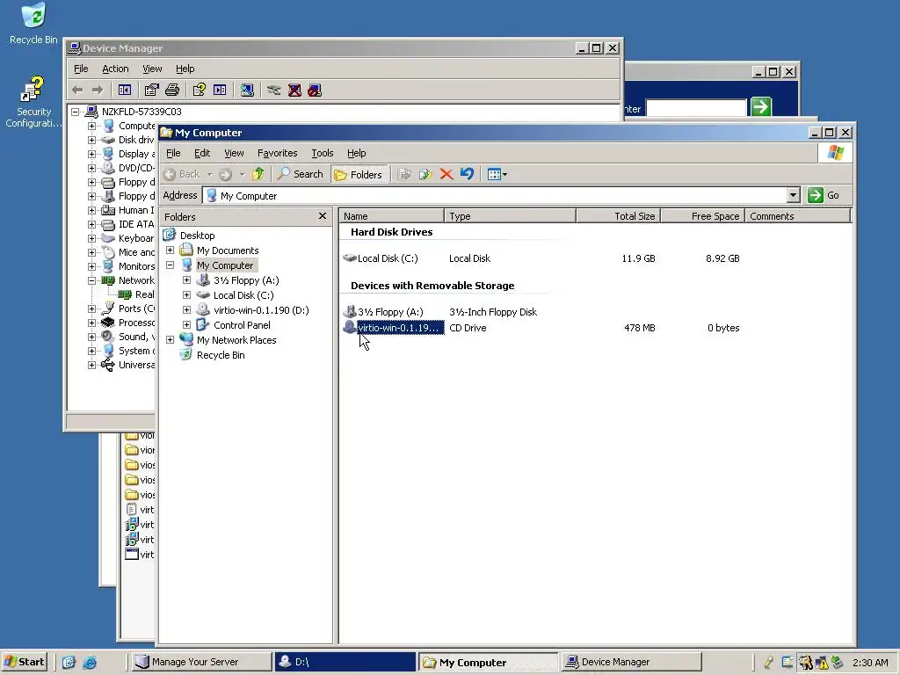900x675 pixels.
Task: Expand virtio-win-0.1.190 (D:) in Folders tree
Action: point(186,310)
